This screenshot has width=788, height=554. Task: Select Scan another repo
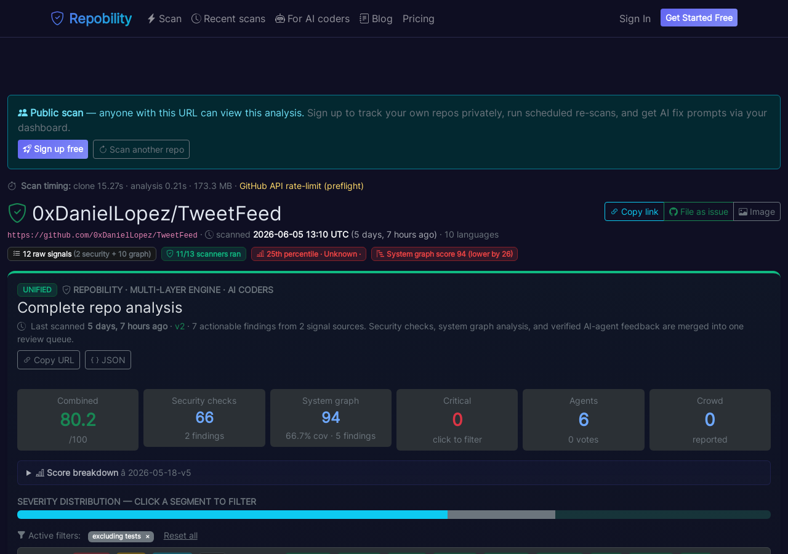141,149
